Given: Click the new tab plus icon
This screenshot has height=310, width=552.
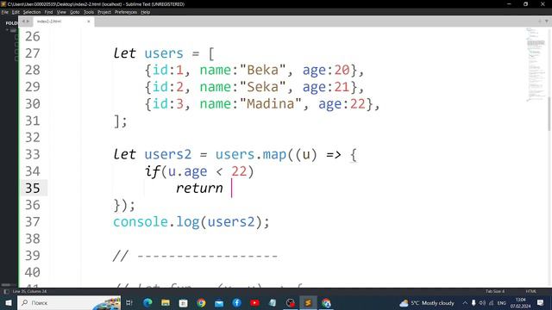Looking at the screenshot, I should coord(540,22).
